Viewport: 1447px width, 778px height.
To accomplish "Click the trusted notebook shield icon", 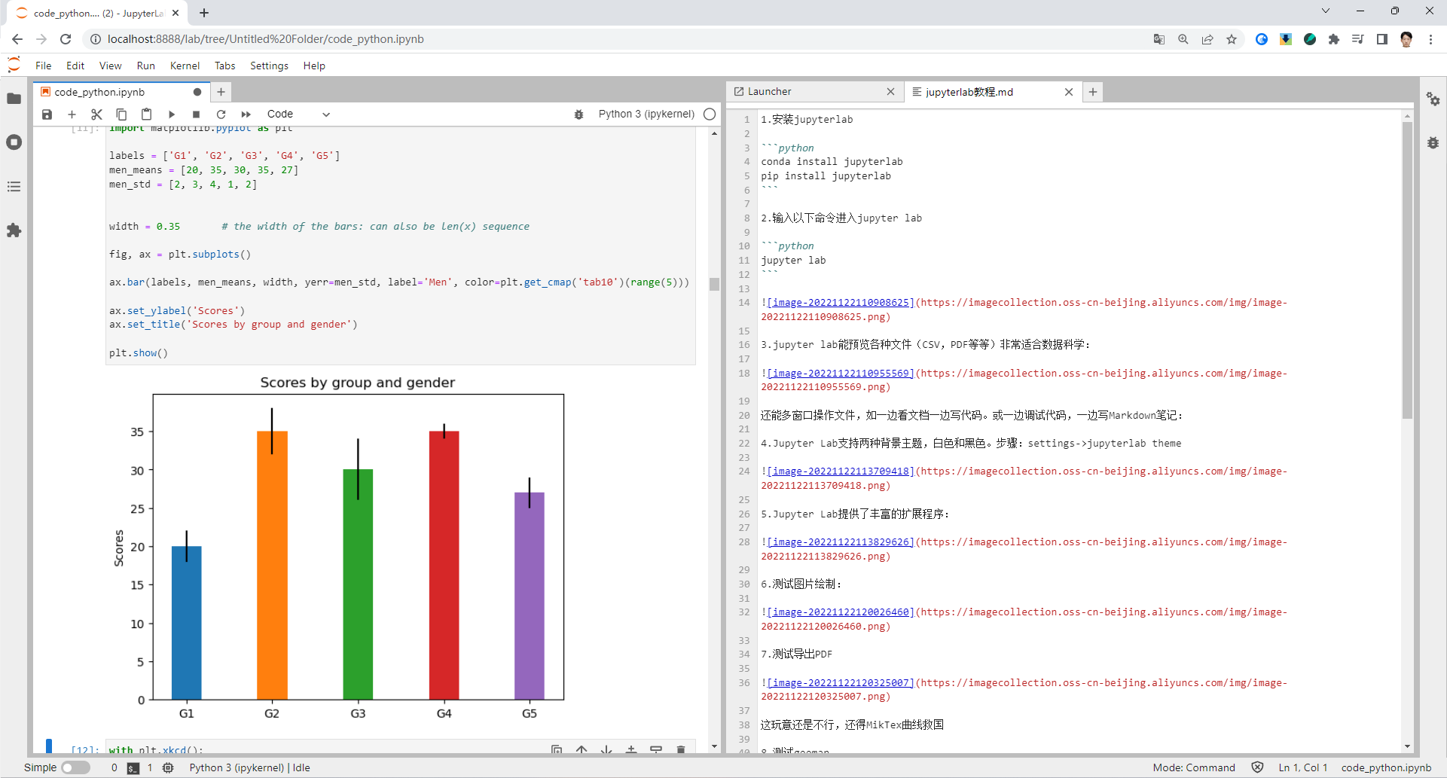I will point(1257,767).
